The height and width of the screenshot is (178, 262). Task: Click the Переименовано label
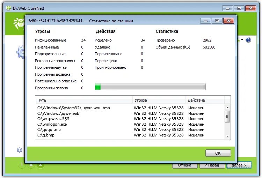click(x=108, y=54)
